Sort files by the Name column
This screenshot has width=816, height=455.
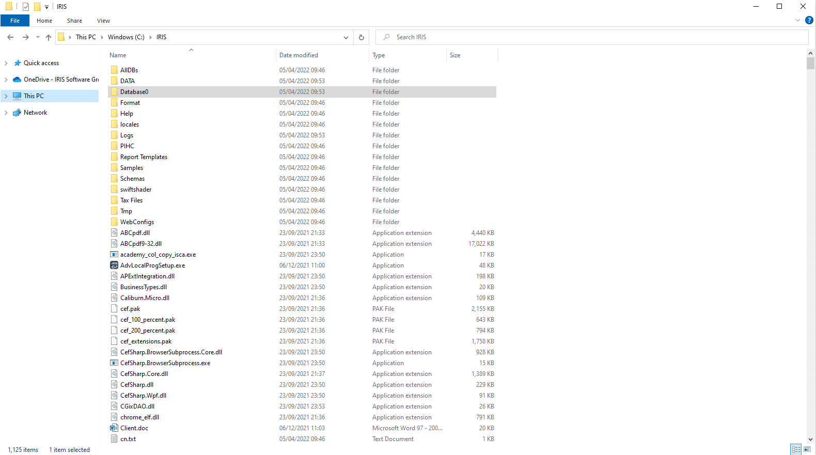click(191, 55)
